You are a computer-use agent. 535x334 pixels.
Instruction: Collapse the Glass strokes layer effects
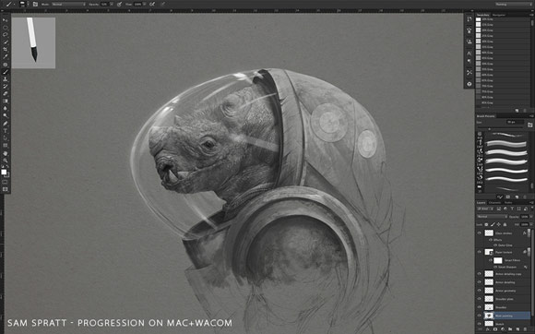click(529, 233)
